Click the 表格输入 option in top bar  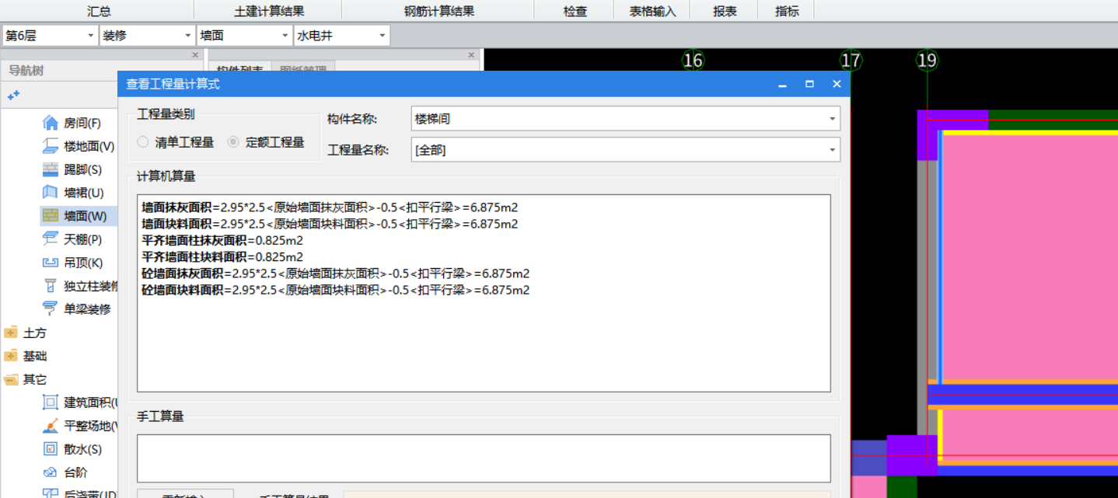(x=653, y=10)
